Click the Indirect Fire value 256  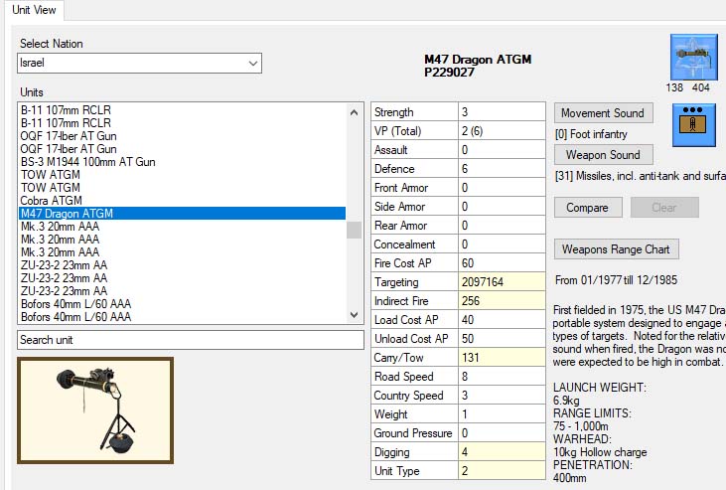(x=502, y=301)
